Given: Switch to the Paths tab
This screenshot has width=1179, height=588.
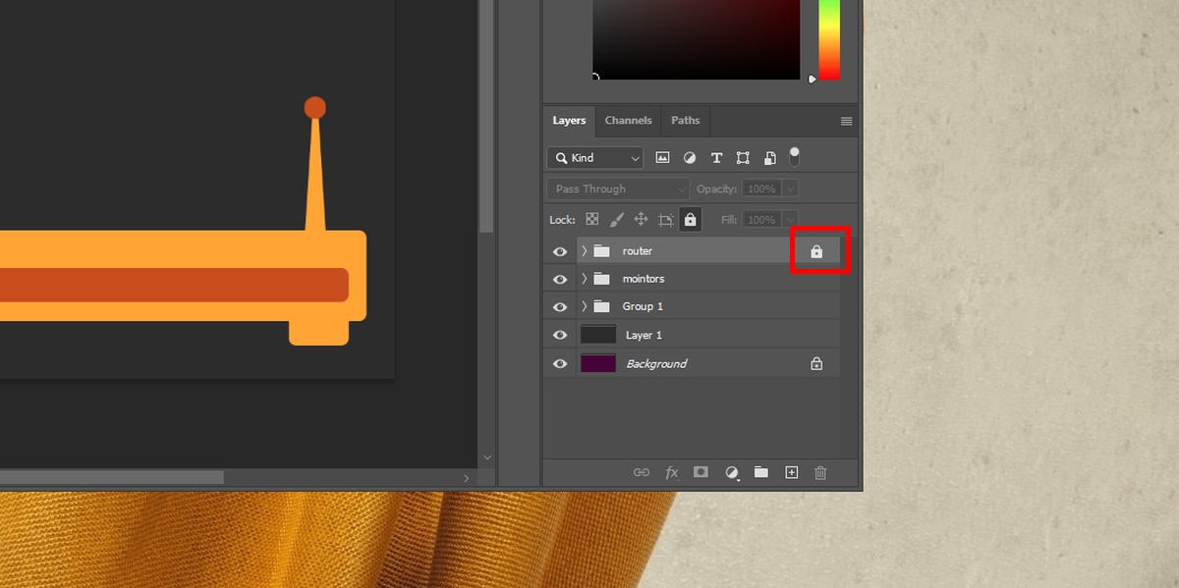Looking at the screenshot, I should (685, 121).
